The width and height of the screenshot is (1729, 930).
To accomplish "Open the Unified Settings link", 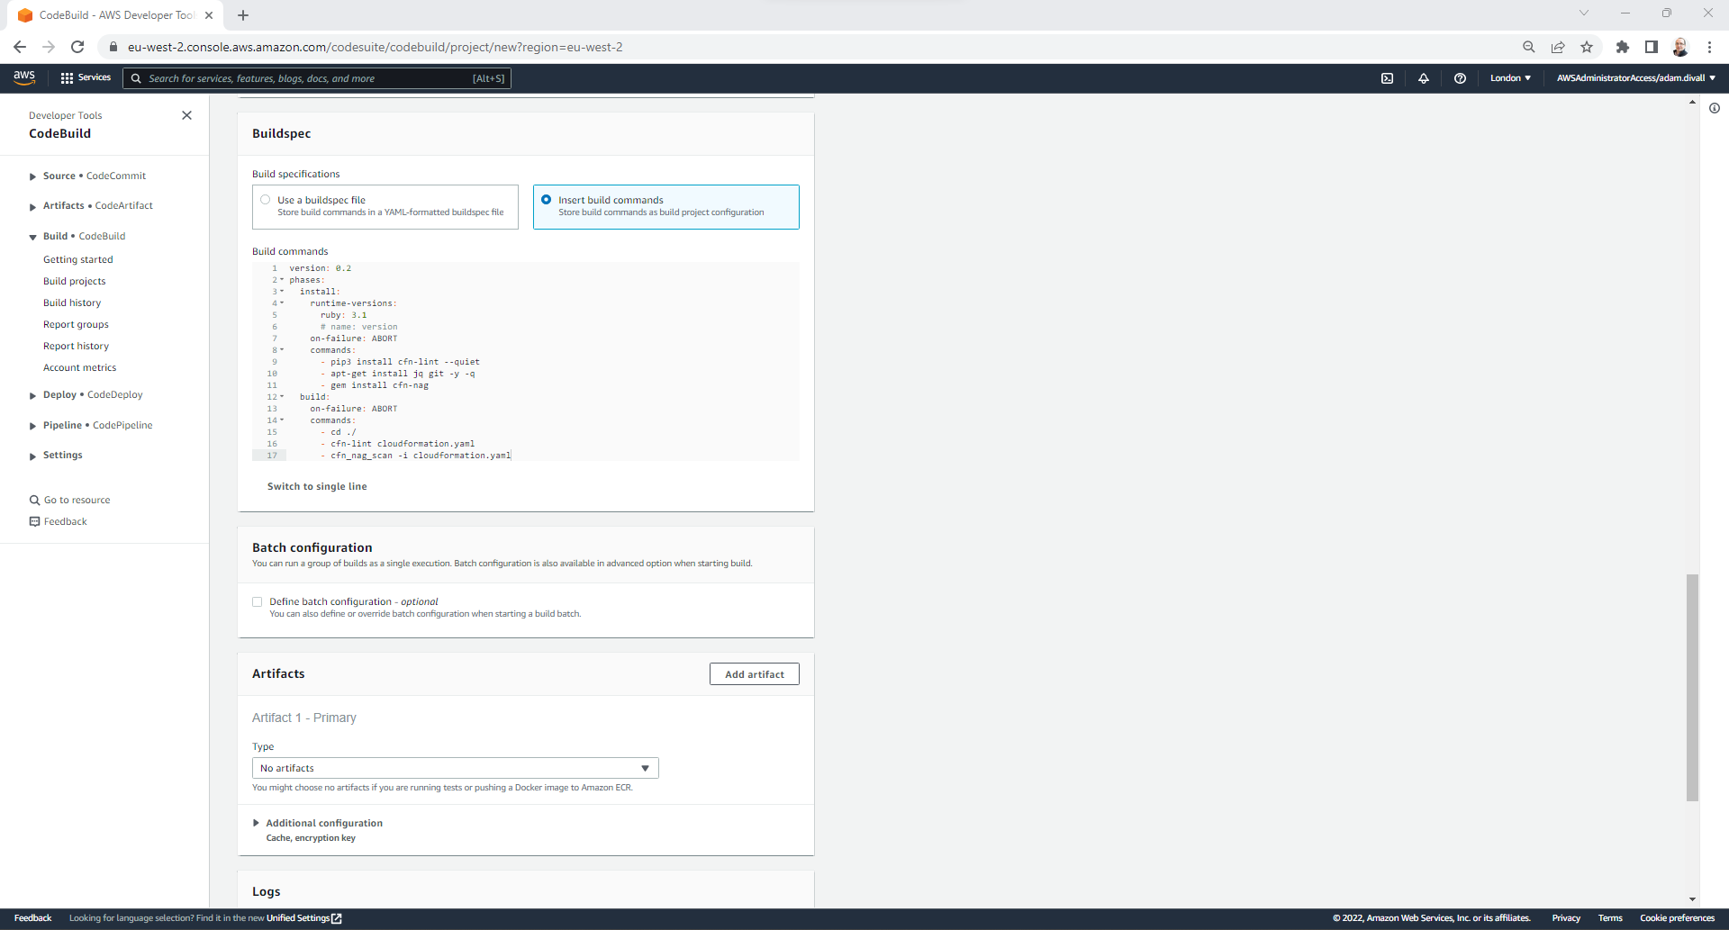I will [x=298, y=918].
